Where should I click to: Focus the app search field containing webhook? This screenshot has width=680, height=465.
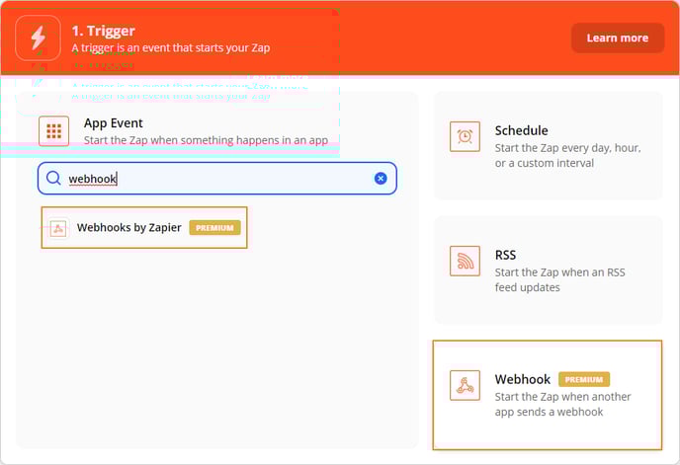click(217, 178)
